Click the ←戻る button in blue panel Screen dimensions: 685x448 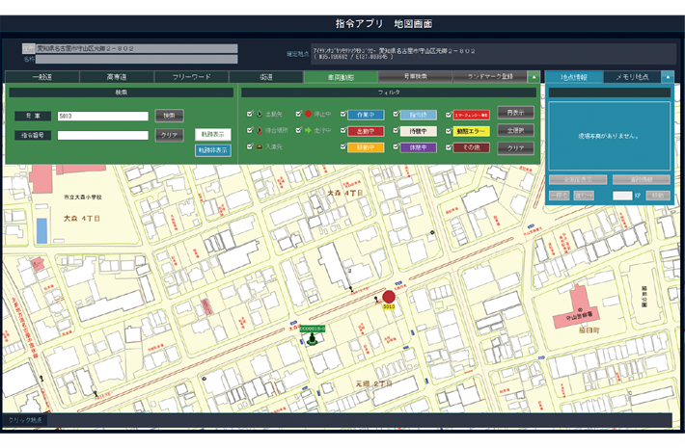click(x=560, y=196)
